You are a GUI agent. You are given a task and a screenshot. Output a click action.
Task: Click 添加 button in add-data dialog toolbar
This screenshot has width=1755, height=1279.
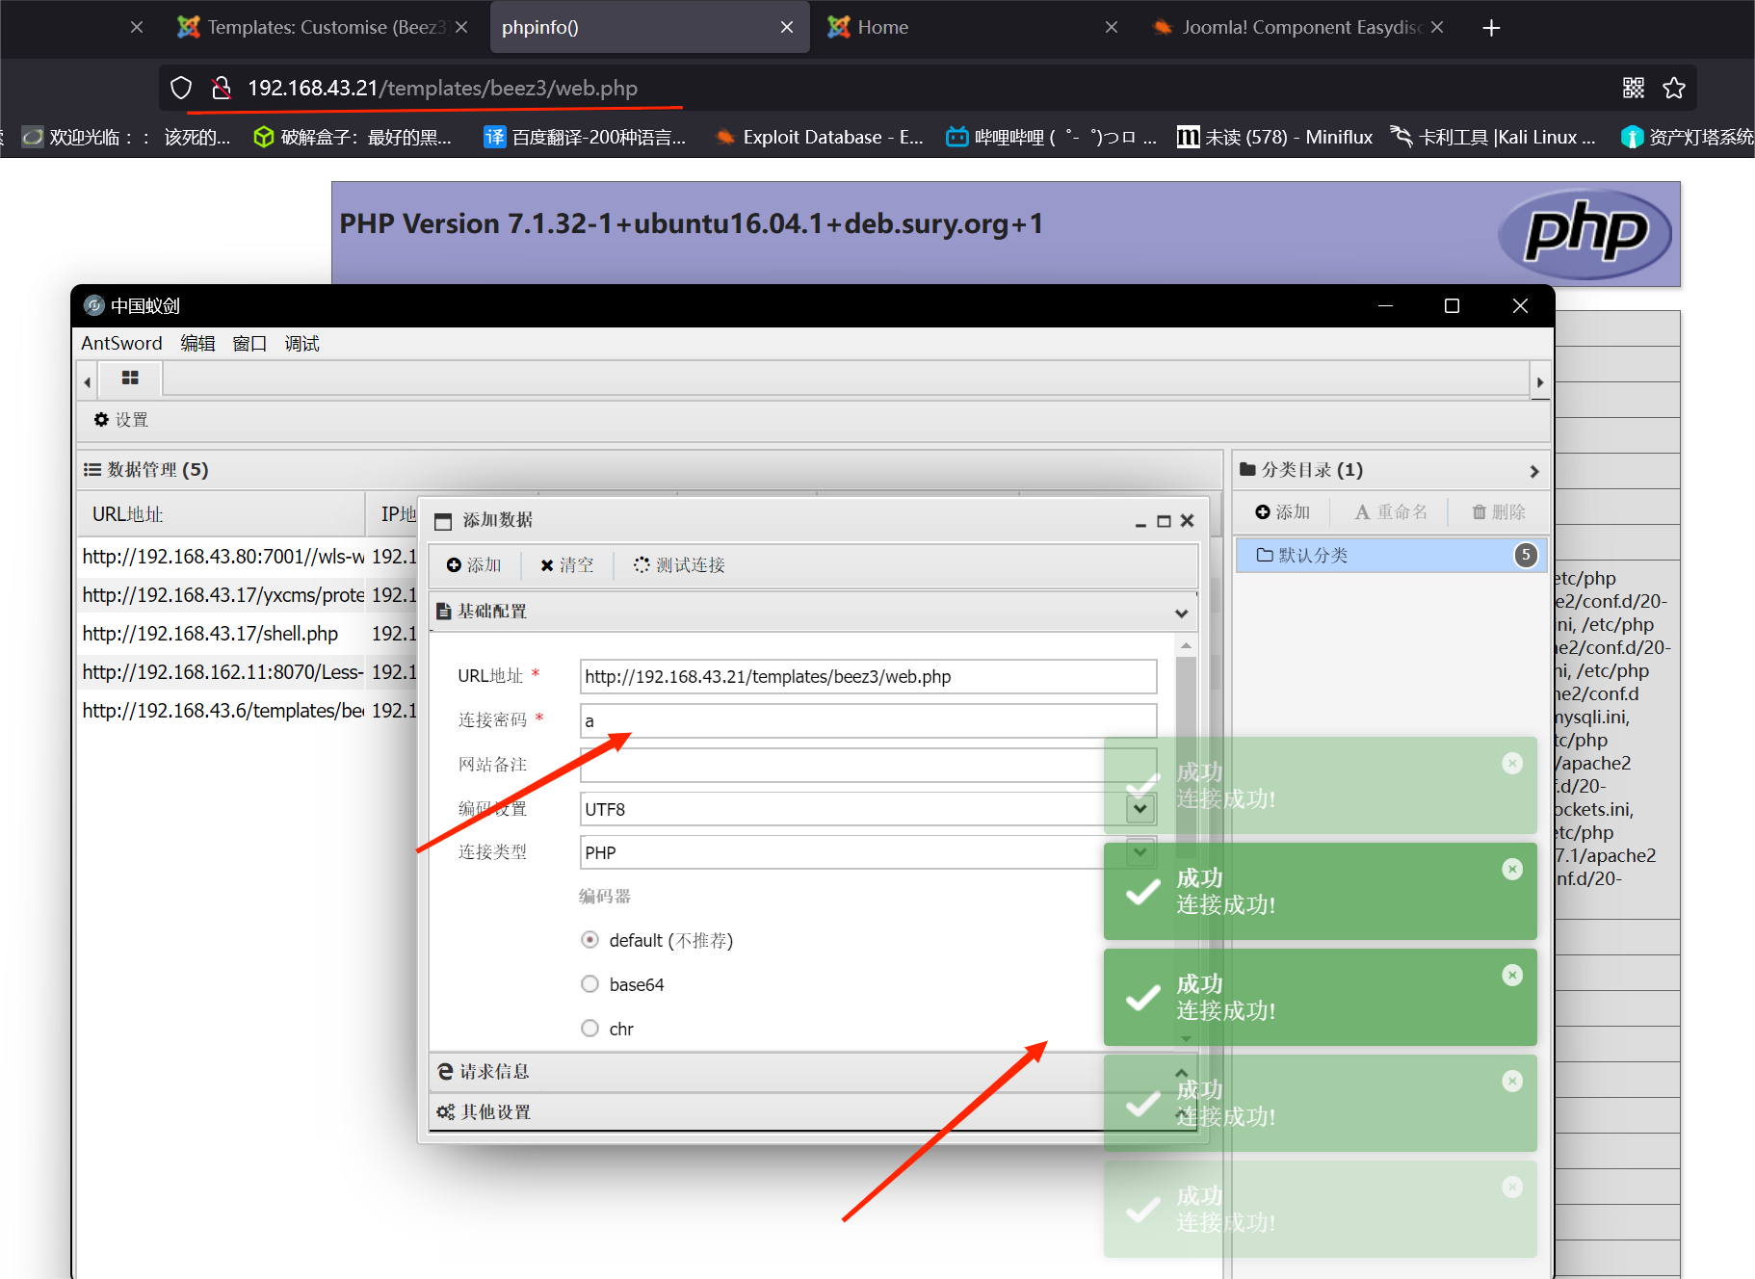pyautogui.click(x=474, y=565)
